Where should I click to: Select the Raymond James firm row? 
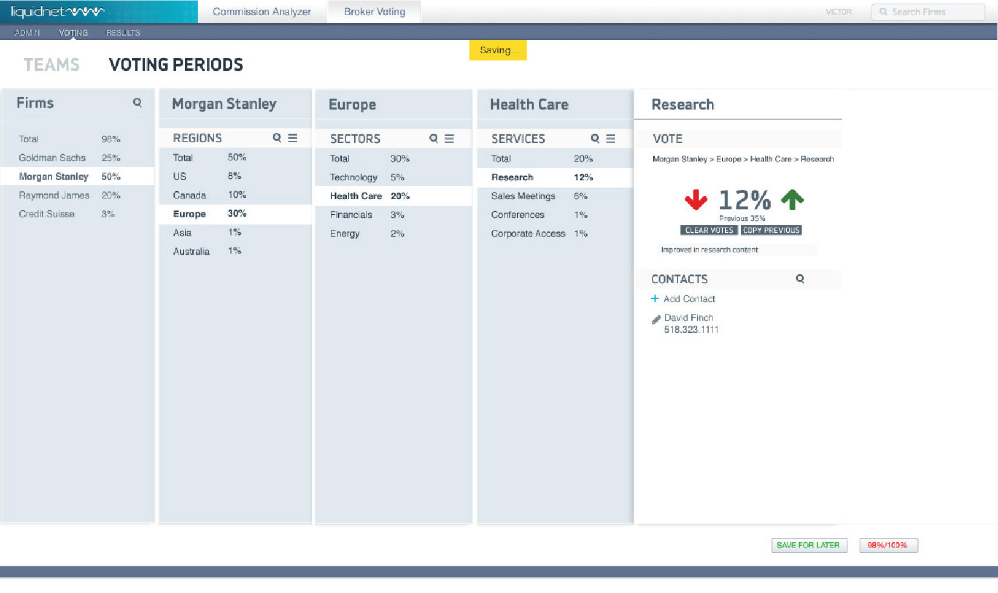77,195
